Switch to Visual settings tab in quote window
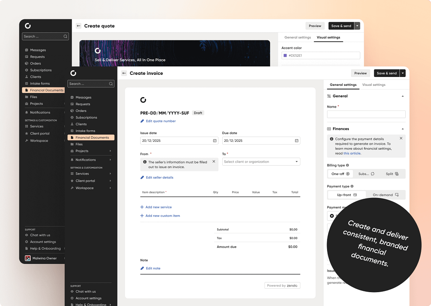The width and height of the screenshot is (431, 306). 328,37
